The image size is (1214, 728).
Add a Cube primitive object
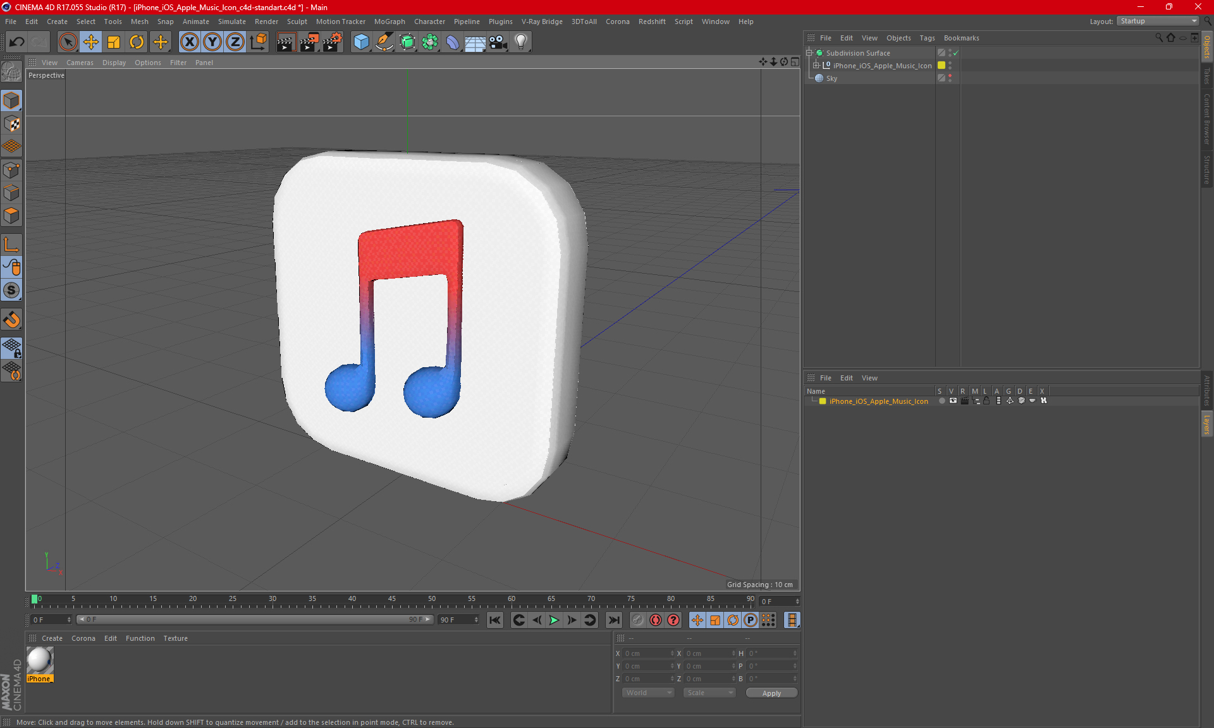coord(361,42)
